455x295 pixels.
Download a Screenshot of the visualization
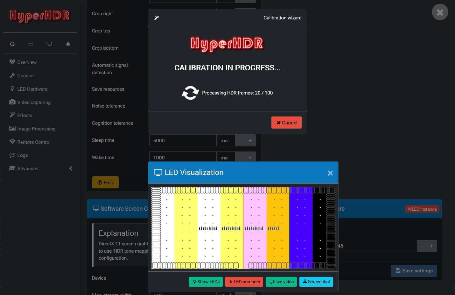[x=316, y=282]
